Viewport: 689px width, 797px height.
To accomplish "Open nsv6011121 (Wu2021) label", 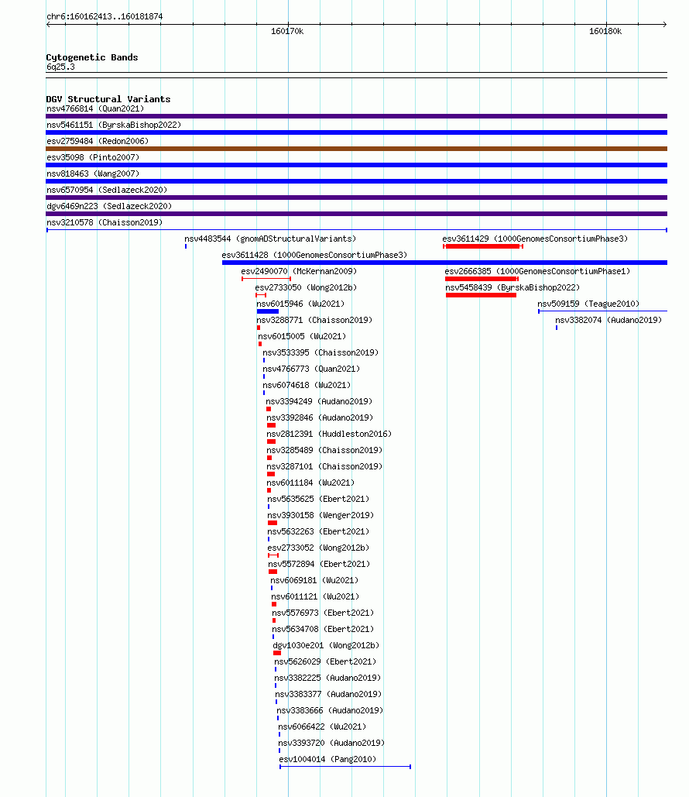I will (x=315, y=596).
